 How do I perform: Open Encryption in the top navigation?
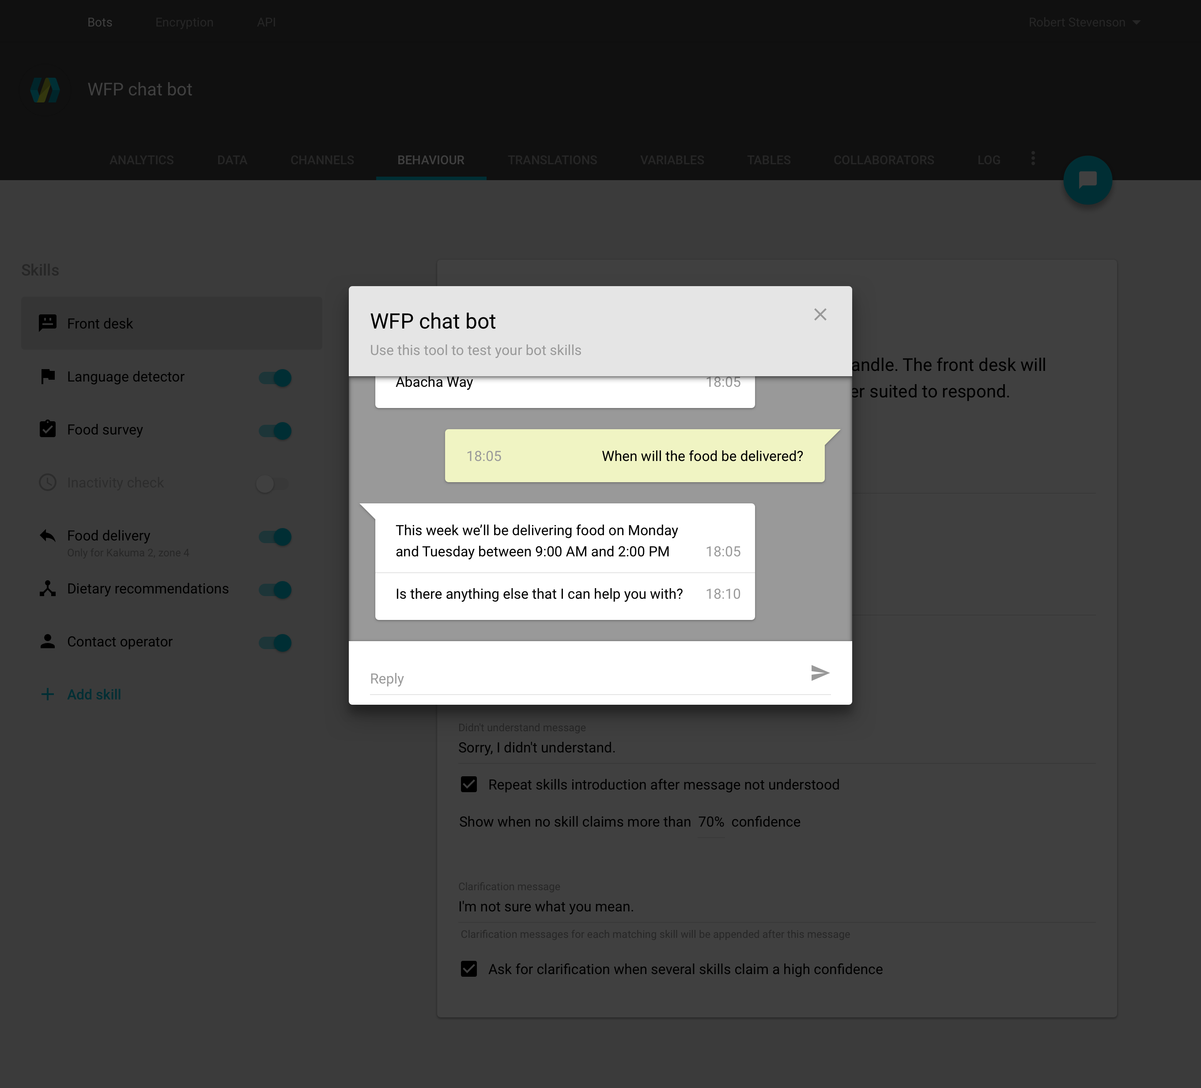(184, 22)
